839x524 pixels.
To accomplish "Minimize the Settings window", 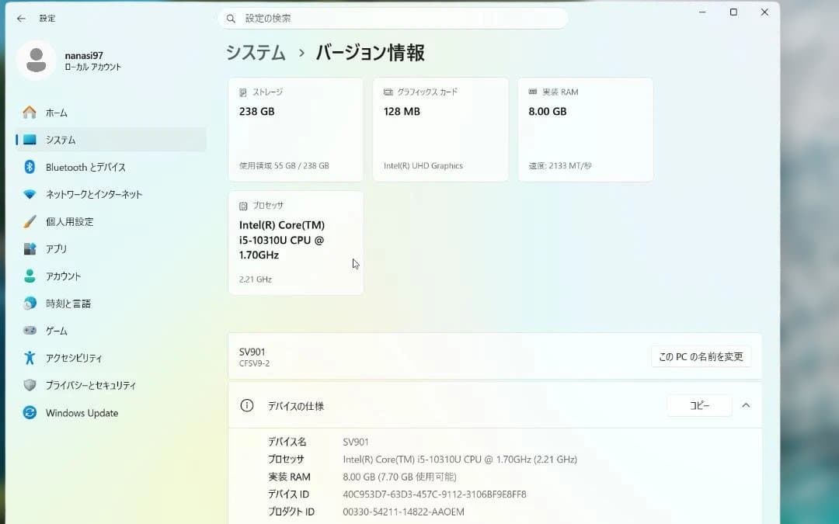I will pyautogui.click(x=702, y=12).
